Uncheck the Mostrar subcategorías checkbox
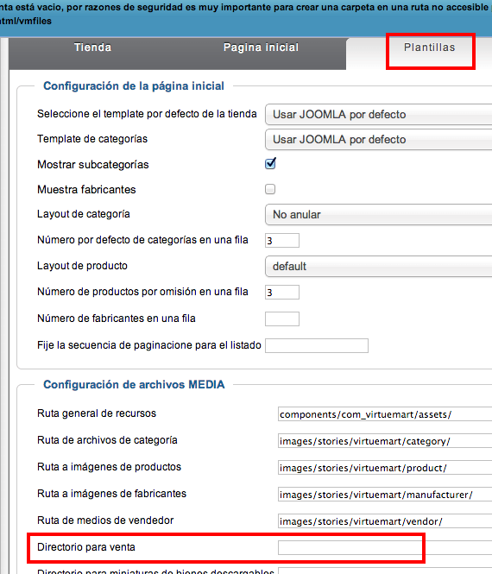This screenshot has width=492, height=574. coord(270,164)
